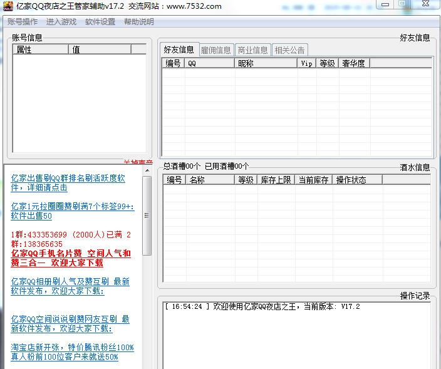
Task: Close the 亿家QQ夜店之王 window
Action: pos(426,4)
